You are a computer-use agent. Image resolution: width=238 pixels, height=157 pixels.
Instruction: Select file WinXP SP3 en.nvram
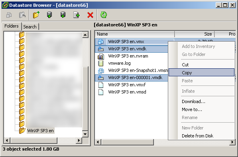pos(128,56)
